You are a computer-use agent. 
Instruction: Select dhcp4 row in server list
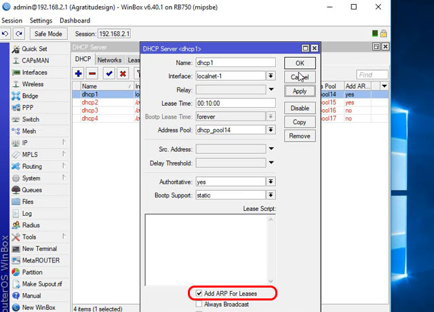[106, 119]
